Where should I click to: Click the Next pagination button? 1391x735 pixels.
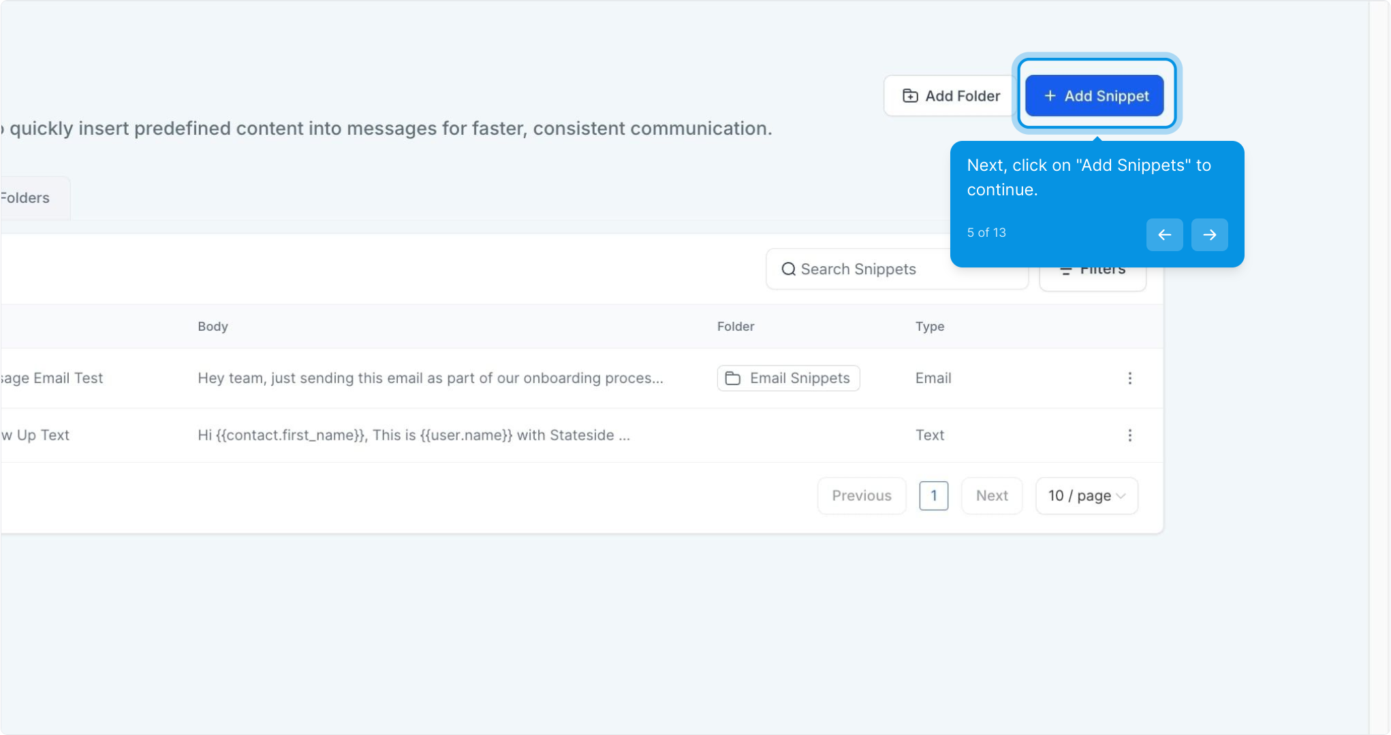(991, 496)
